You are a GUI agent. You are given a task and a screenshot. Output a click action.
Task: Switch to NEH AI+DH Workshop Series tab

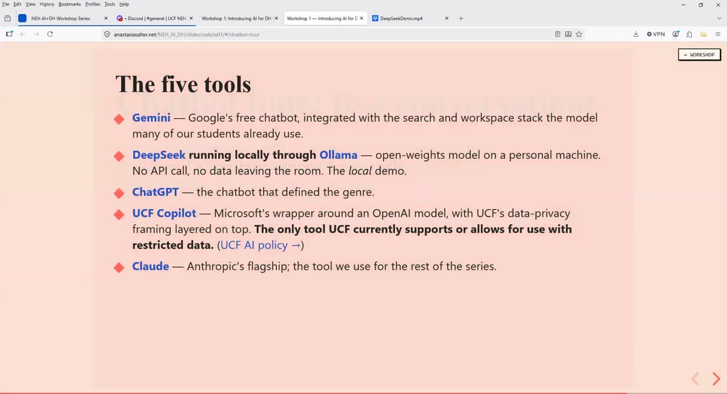[x=62, y=18]
